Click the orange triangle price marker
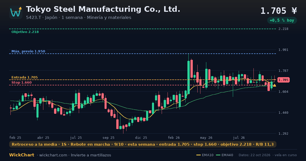 click(x=274, y=85)
